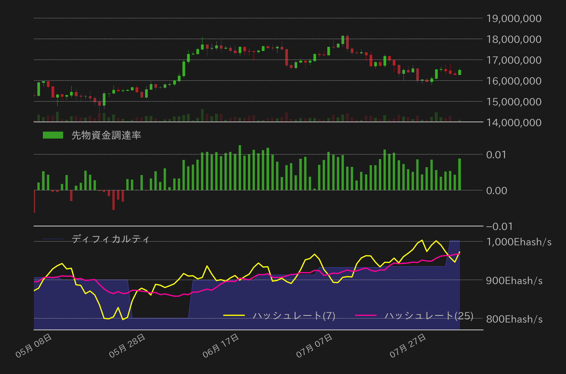Click the 19,000,000 price axis label
The height and width of the screenshot is (374, 566).
514,19
